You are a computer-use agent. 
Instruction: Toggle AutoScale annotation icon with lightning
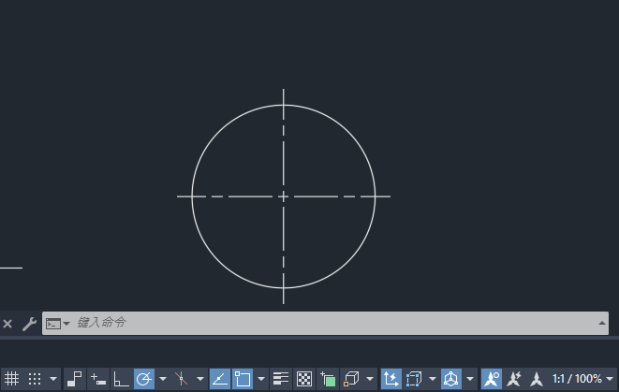(514, 379)
